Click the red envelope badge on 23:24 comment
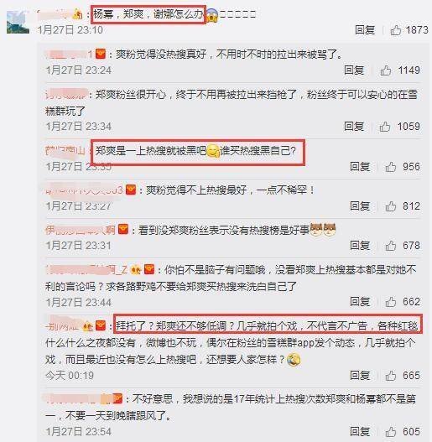The height and width of the screenshot is (442, 432). (101, 54)
